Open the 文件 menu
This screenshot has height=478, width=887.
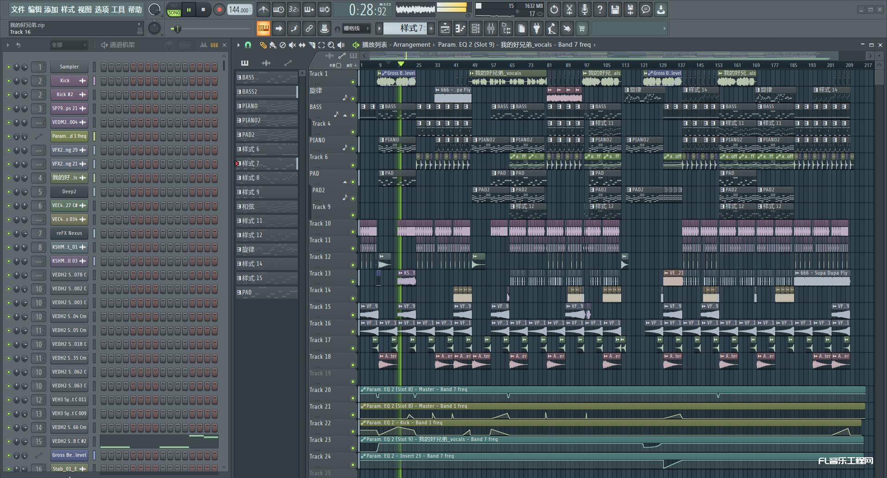point(18,10)
